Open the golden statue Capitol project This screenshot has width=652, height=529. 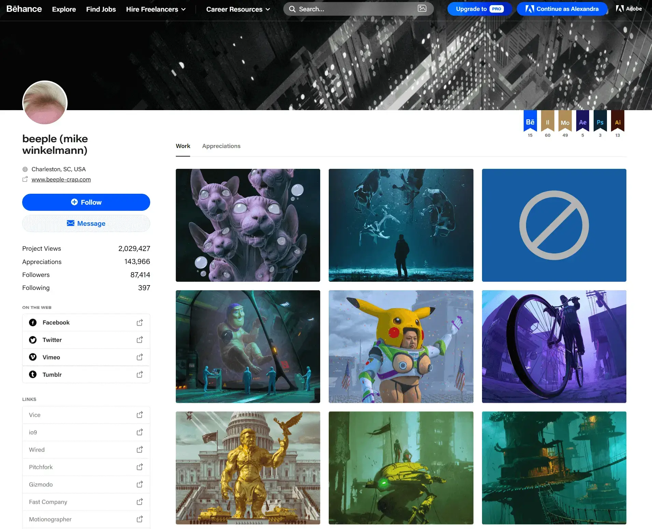tap(248, 468)
